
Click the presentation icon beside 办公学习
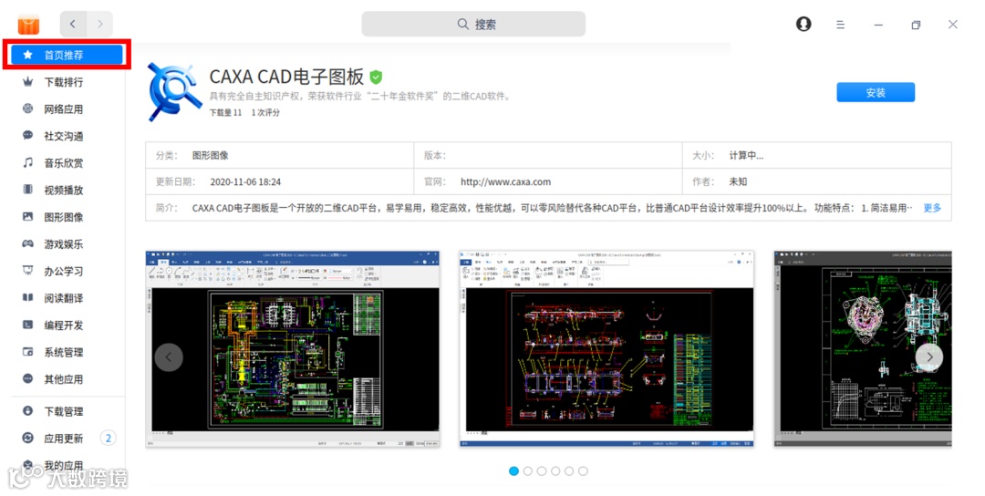click(x=27, y=271)
